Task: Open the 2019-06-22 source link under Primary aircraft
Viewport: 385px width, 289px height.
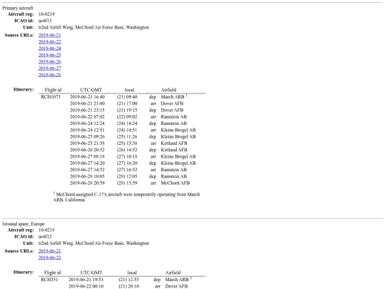Action: point(50,42)
